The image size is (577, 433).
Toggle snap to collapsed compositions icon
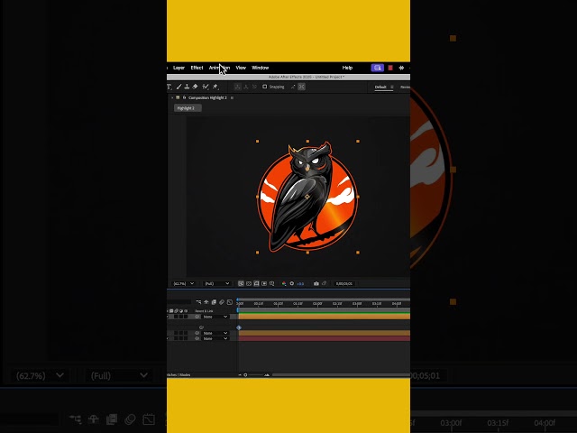click(x=301, y=87)
